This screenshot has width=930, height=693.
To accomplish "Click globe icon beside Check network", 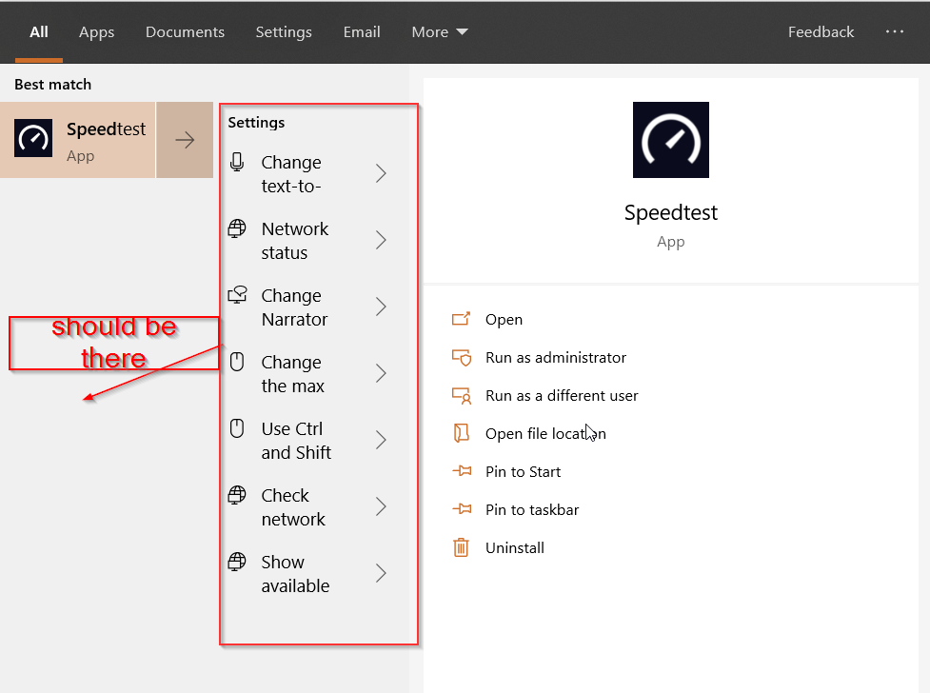I will tap(237, 495).
